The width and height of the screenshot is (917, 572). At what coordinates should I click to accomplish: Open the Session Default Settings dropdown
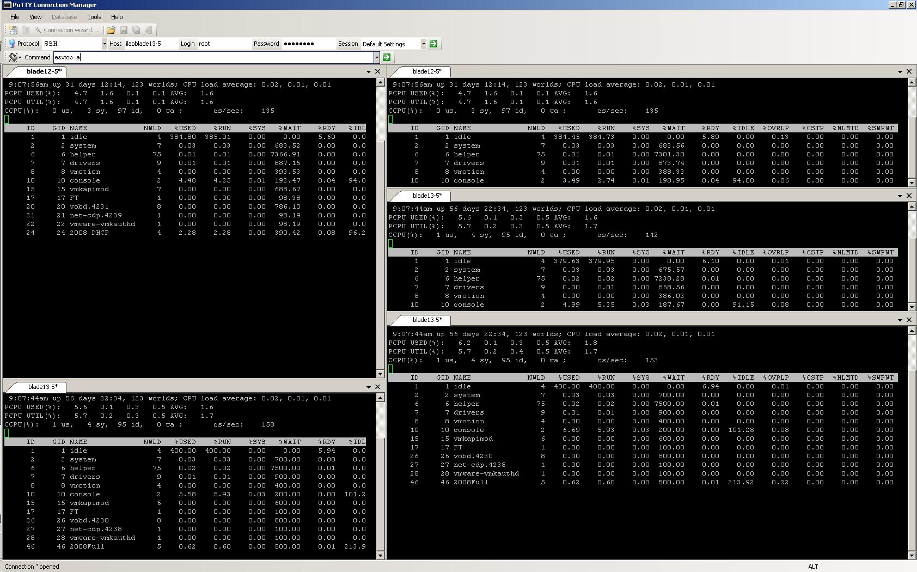click(423, 44)
